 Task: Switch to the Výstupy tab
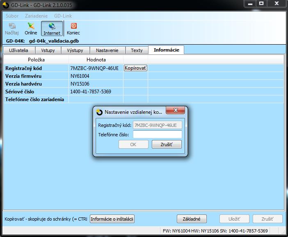click(x=75, y=50)
